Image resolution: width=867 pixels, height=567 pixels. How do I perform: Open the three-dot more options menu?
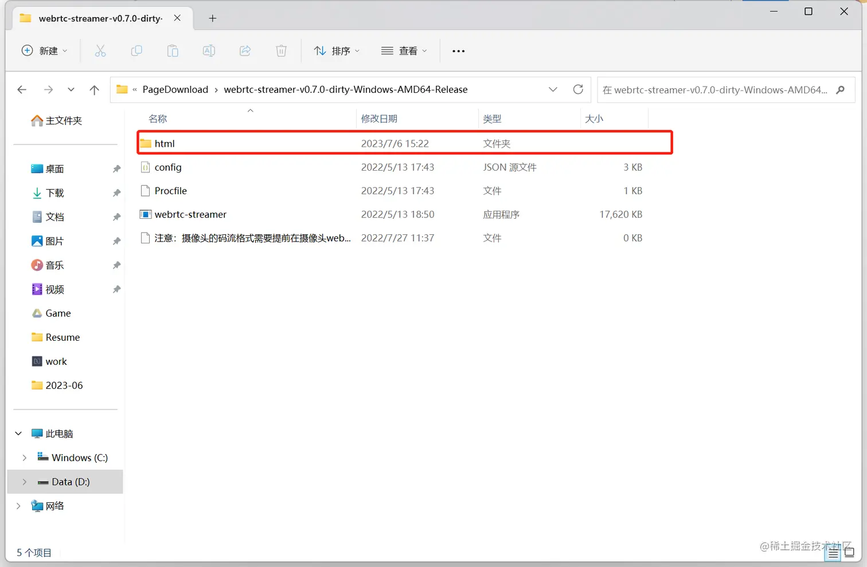pos(458,51)
